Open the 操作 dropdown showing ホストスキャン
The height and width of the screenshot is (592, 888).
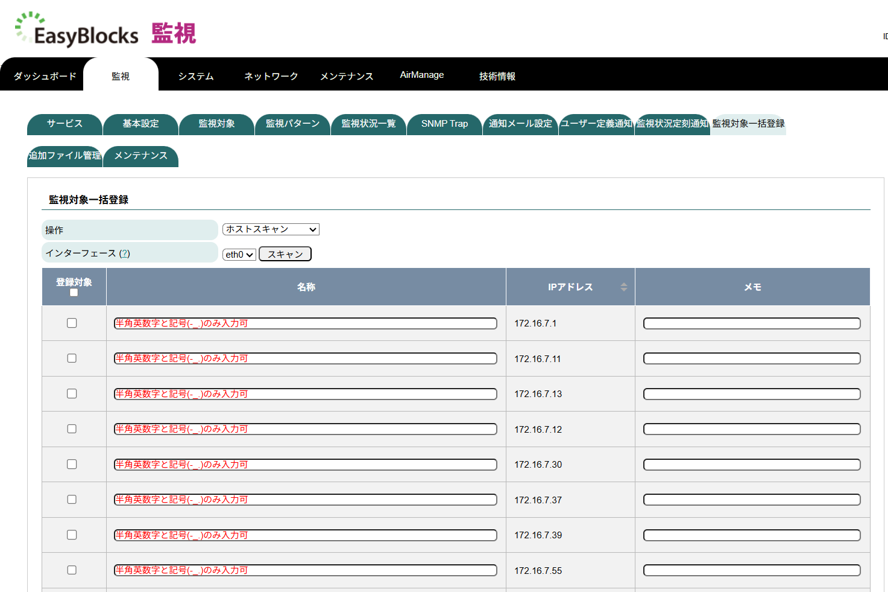[270, 229]
